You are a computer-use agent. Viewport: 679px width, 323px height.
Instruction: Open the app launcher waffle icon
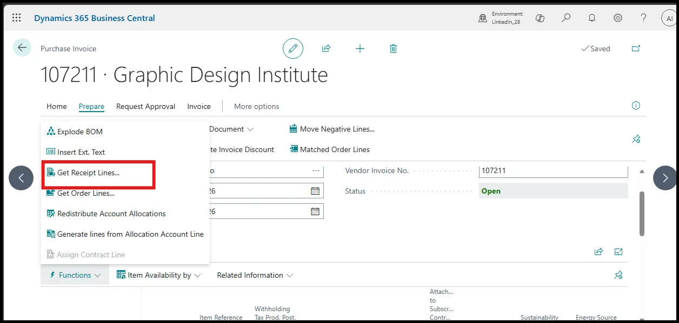pyautogui.click(x=17, y=18)
